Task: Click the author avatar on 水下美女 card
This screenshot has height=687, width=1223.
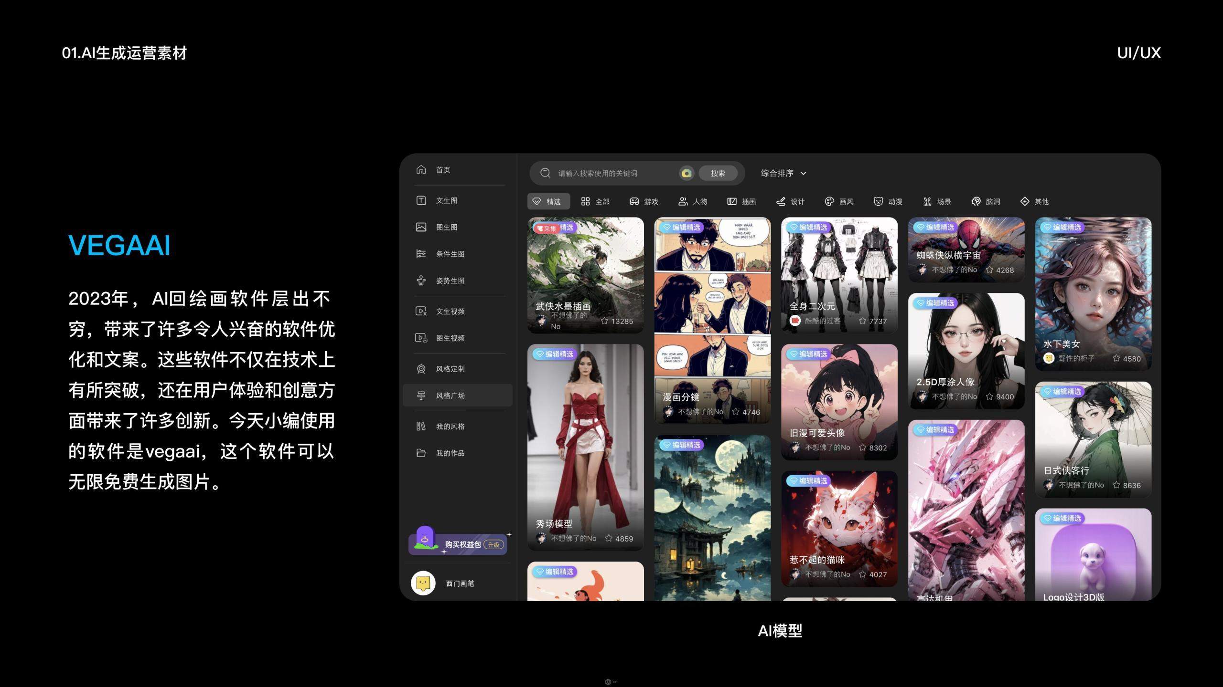Action: [x=1049, y=358]
